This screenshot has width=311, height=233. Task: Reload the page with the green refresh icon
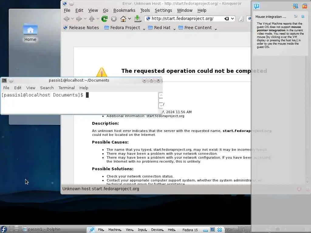pos(104,19)
